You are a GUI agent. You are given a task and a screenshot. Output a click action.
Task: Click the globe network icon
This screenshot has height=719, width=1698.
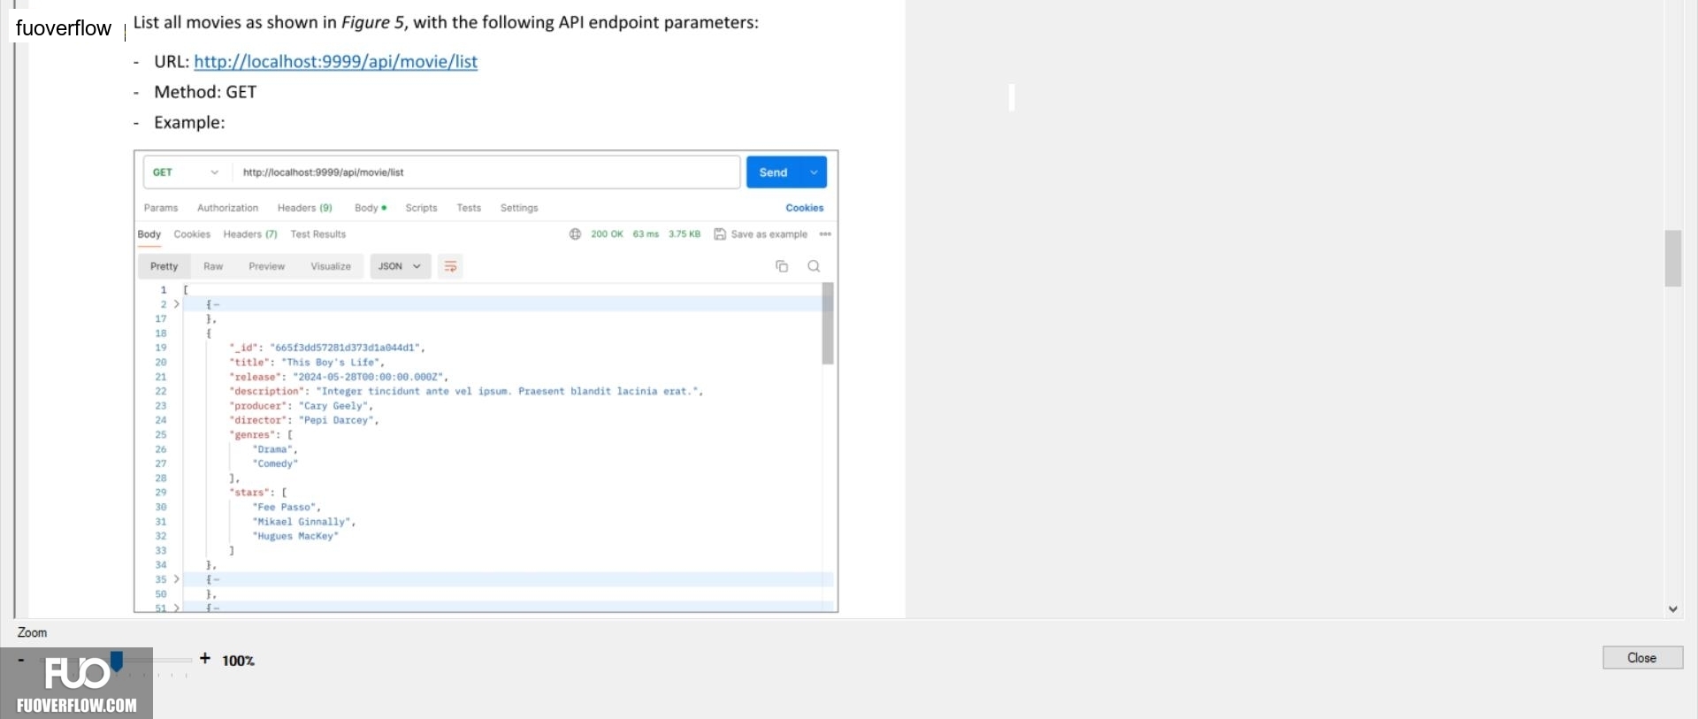pos(575,234)
